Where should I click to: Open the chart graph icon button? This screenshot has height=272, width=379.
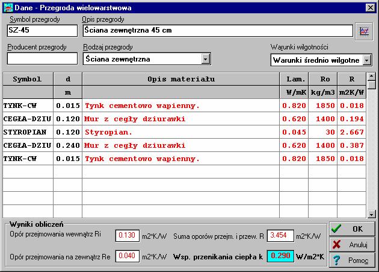(364, 31)
